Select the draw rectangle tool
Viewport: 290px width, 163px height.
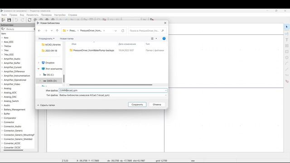(x=287, y=52)
